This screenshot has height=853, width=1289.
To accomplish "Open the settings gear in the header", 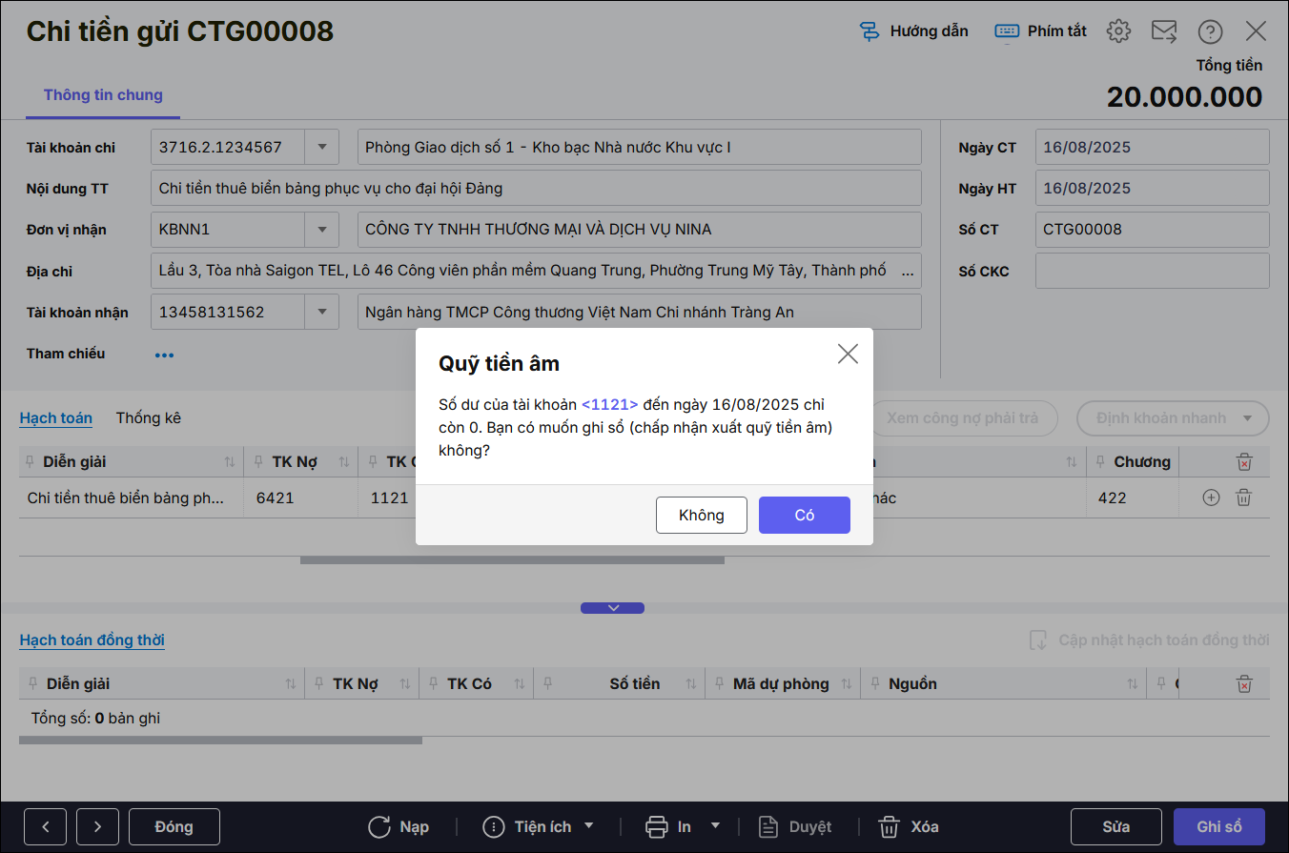I will coord(1118,31).
